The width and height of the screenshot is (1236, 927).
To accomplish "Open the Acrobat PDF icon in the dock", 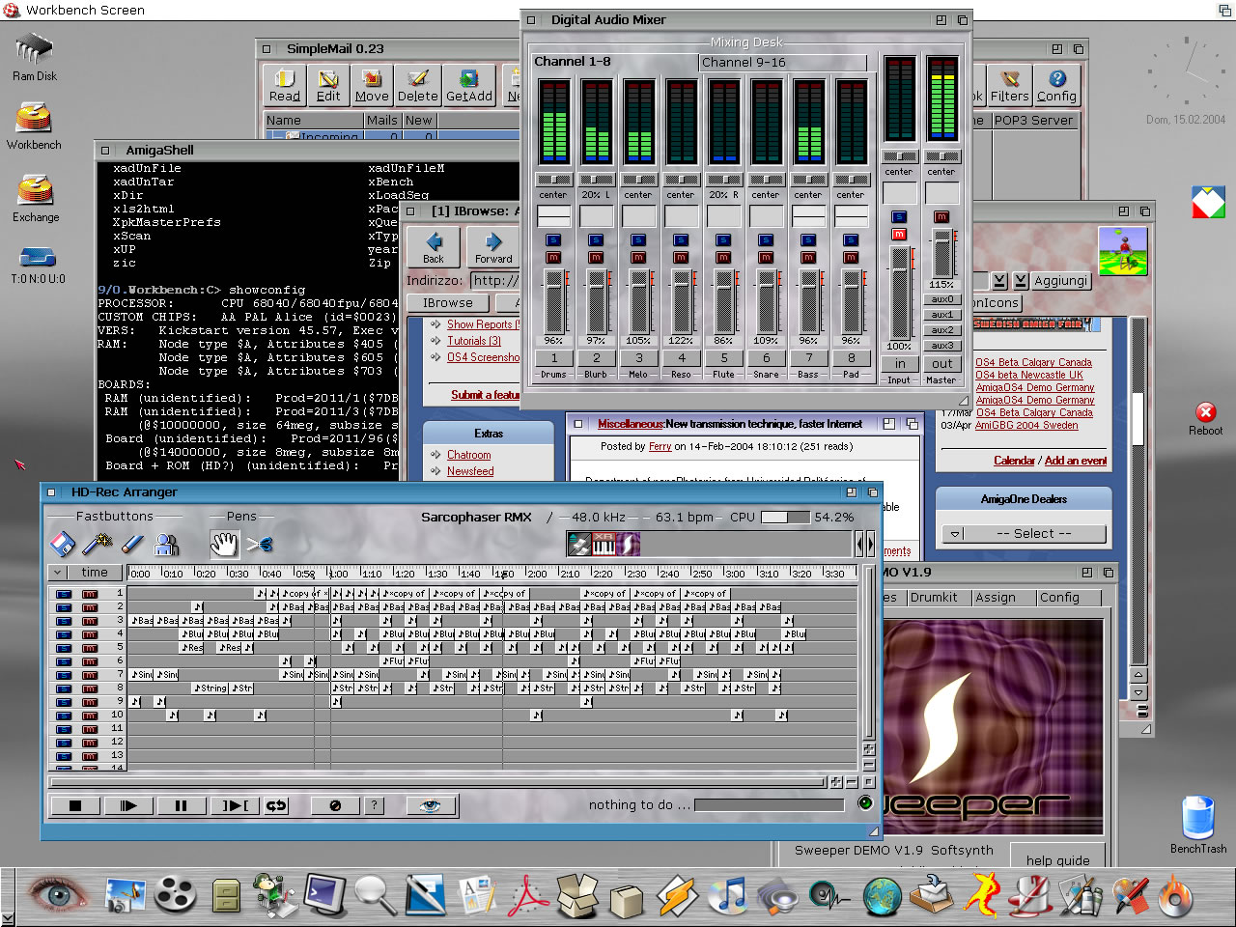I will [x=528, y=895].
